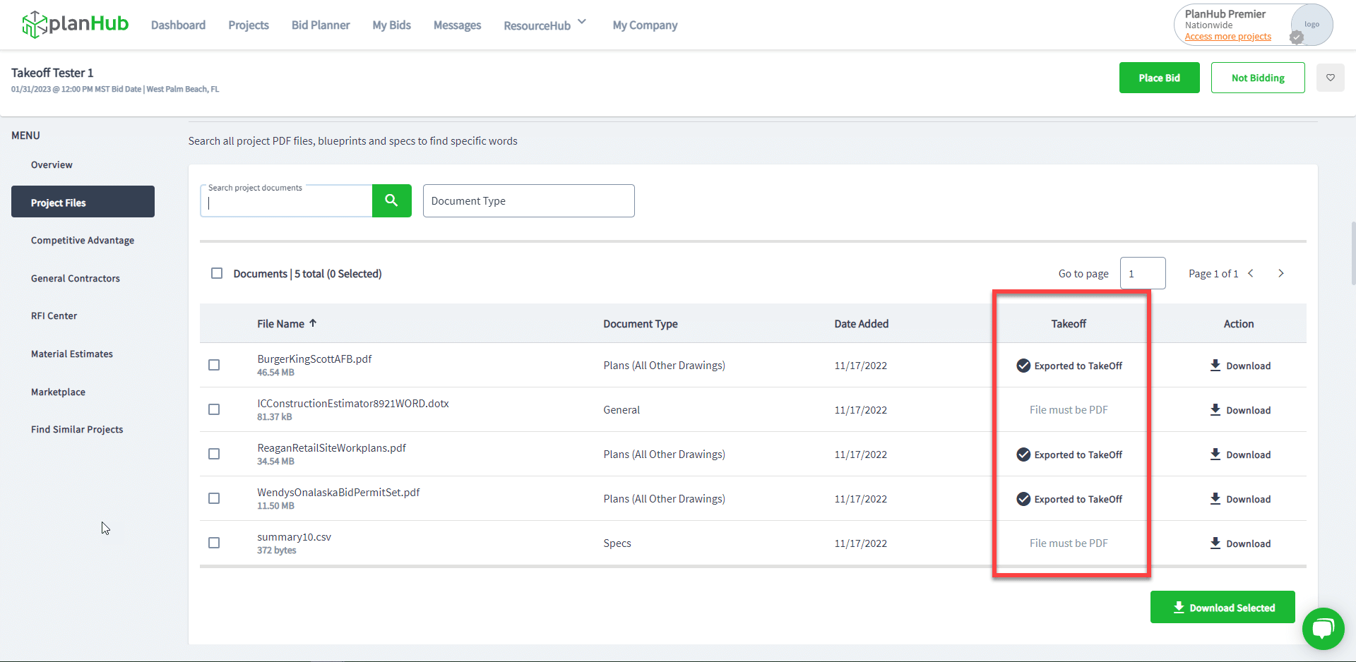The image size is (1356, 662).
Task: Check the ReaganRetailSiteWorkplans.pdf checkbox
Action: pyautogui.click(x=214, y=454)
